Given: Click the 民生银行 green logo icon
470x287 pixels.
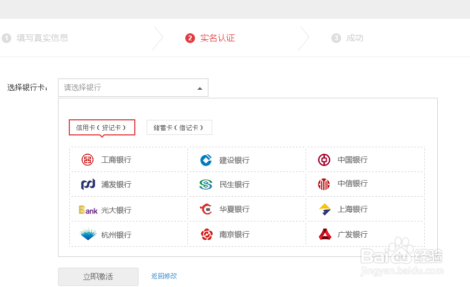Looking at the screenshot, I should [x=206, y=184].
